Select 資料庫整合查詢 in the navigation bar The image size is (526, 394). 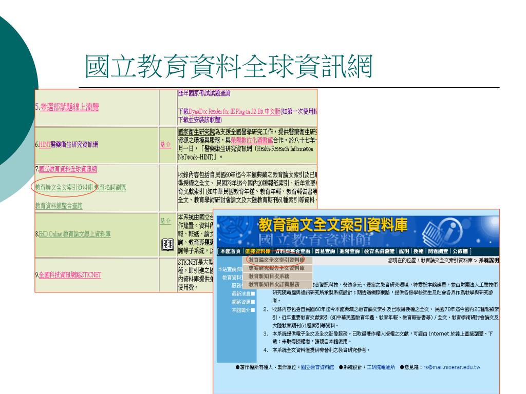292,251
